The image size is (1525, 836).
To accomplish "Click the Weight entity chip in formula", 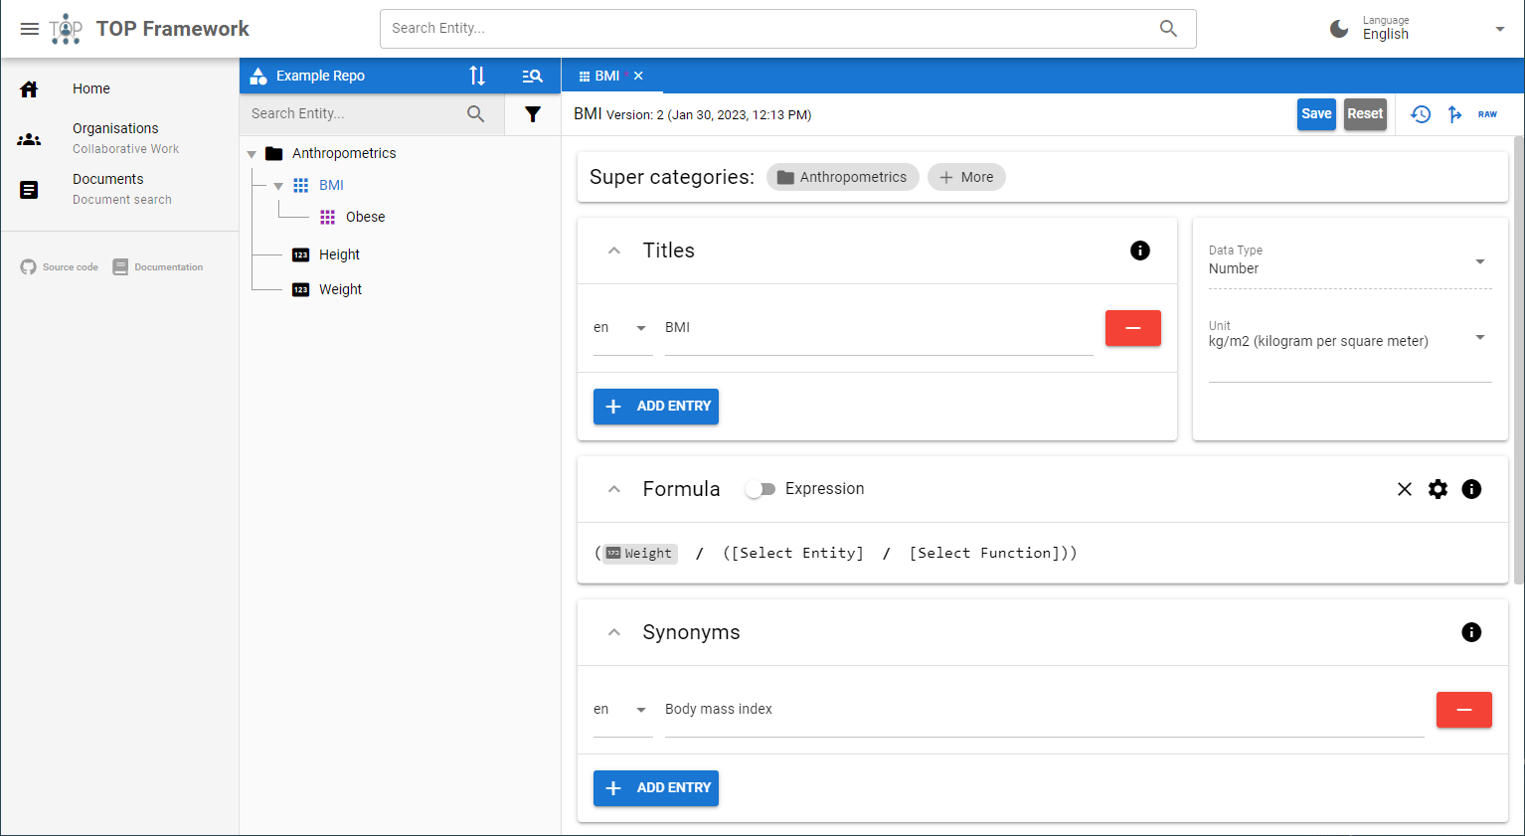I will tap(640, 554).
